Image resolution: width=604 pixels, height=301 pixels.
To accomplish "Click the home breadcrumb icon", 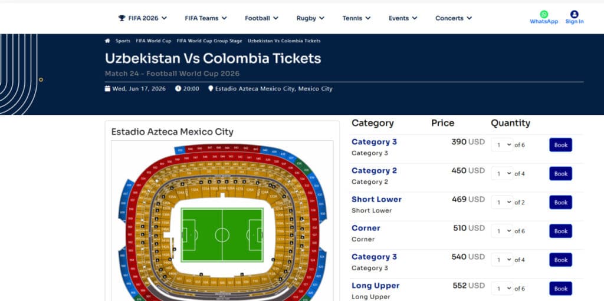I will (107, 41).
